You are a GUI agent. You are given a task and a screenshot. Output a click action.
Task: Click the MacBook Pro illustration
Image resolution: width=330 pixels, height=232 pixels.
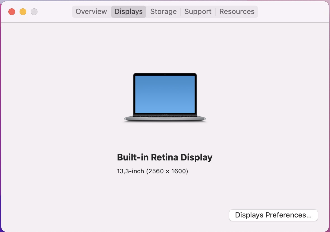point(165,97)
